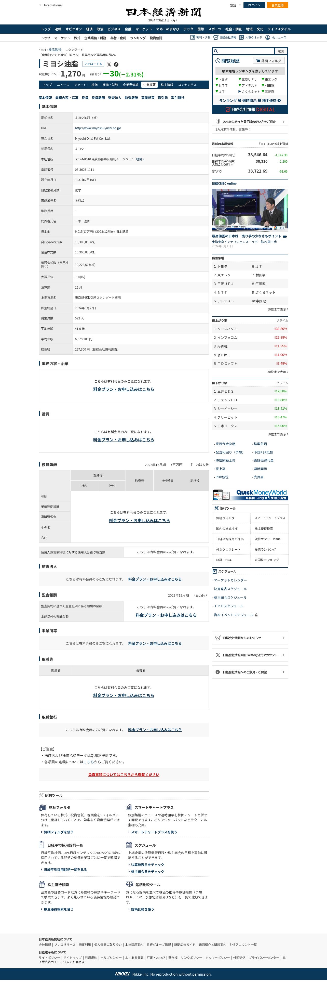This screenshot has height=982, width=327.
Task: Share the stock on Facebook icon
Action: click(x=116, y=64)
